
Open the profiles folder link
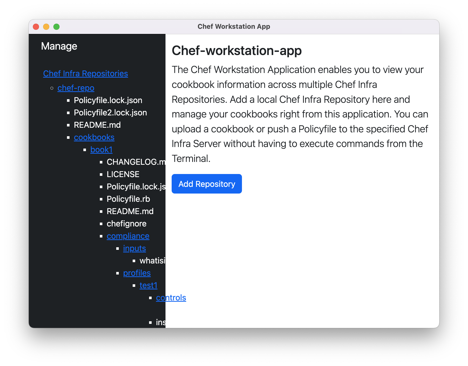tap(137, 273)
